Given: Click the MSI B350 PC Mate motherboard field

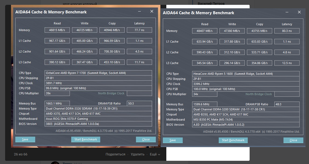Looking at the screenshot, I should point(246,120).
